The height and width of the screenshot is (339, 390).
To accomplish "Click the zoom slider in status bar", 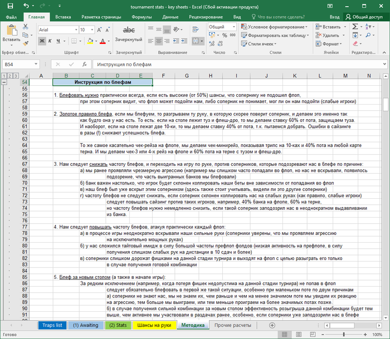I will tap(344, 335).
